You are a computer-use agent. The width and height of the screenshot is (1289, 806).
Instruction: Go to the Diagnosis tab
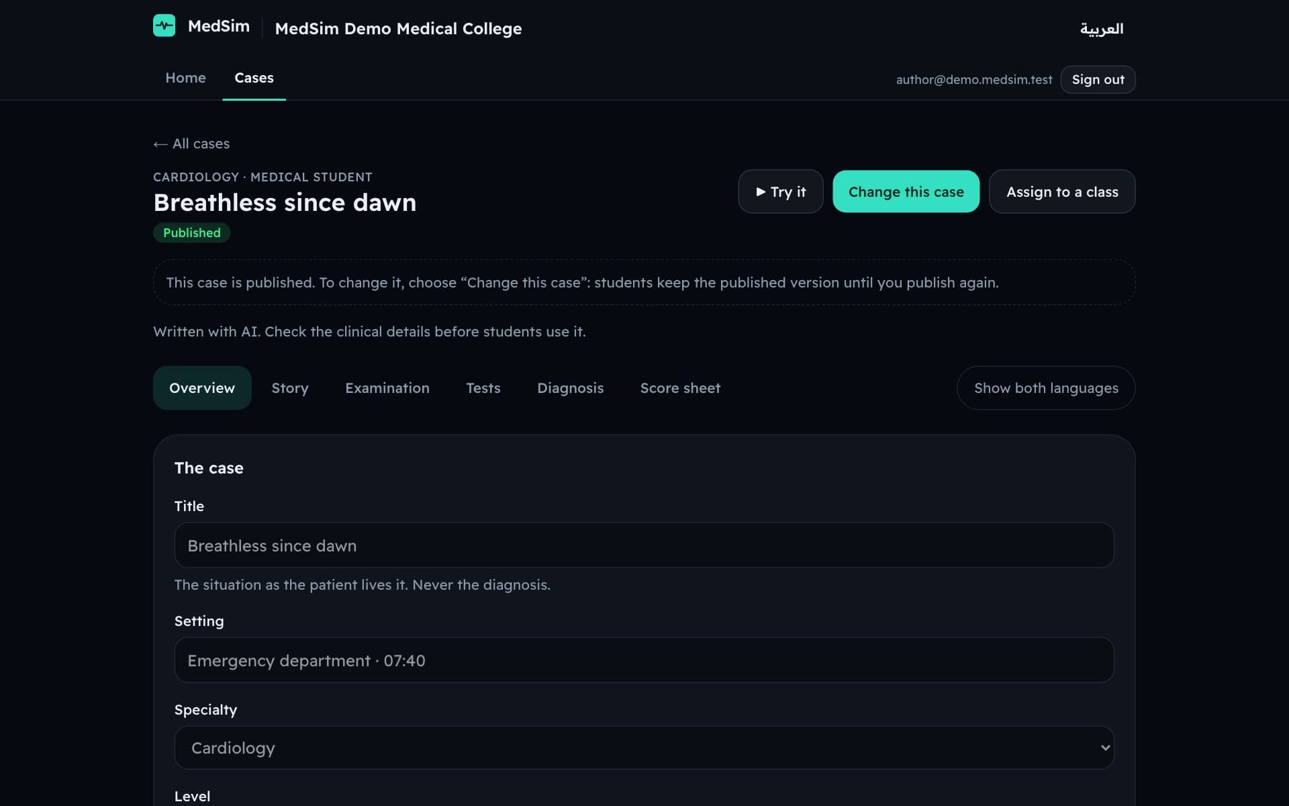pos(570,388)
